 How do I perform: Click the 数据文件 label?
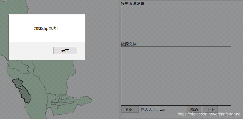point(129,44)
